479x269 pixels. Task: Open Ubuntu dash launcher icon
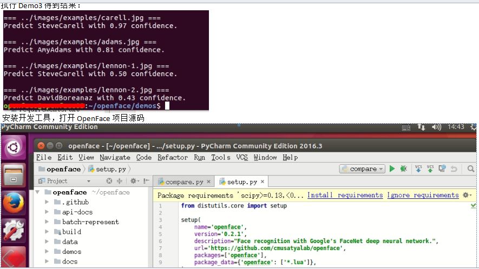pyautogui.click(x=14, y=147)
